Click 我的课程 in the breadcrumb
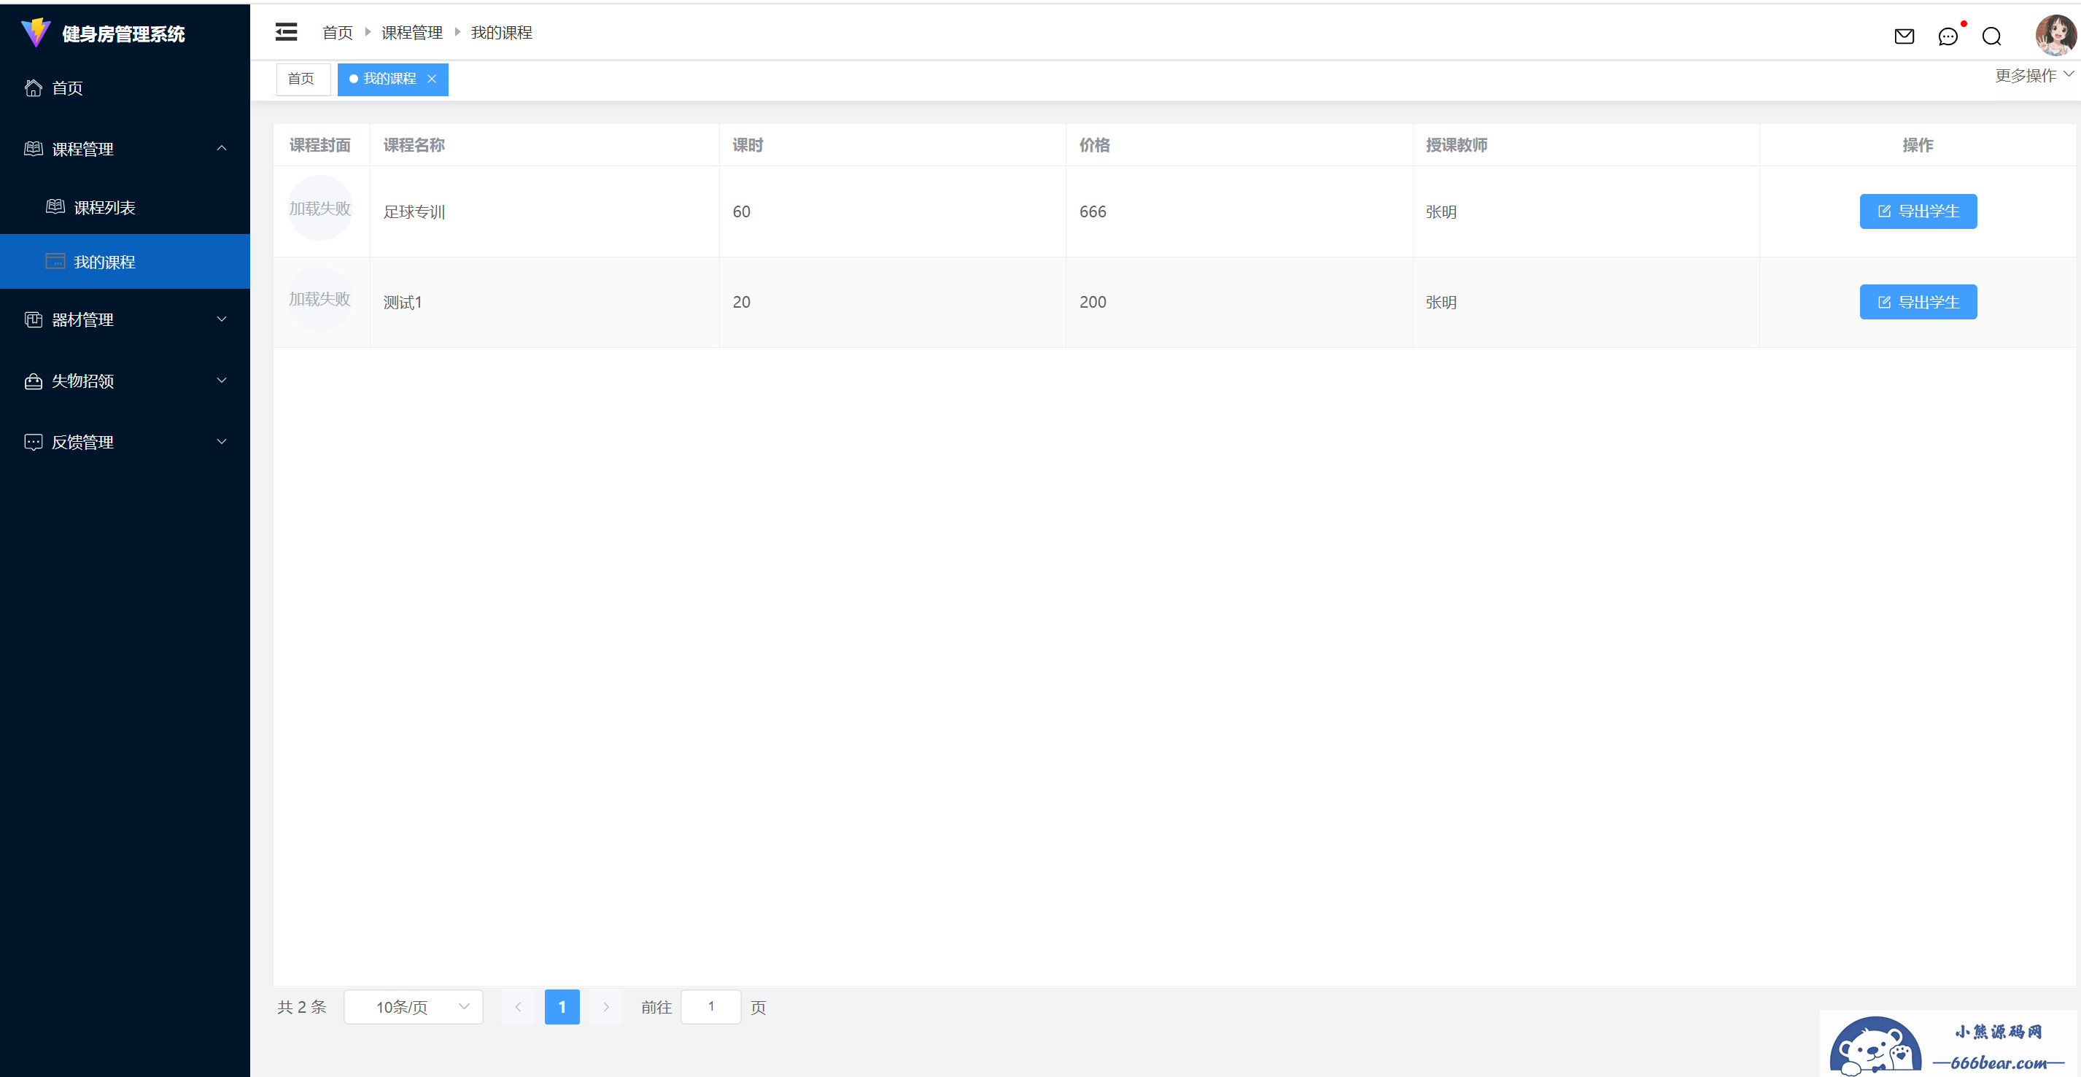The image size is (2081, 1077). [502, 32]
